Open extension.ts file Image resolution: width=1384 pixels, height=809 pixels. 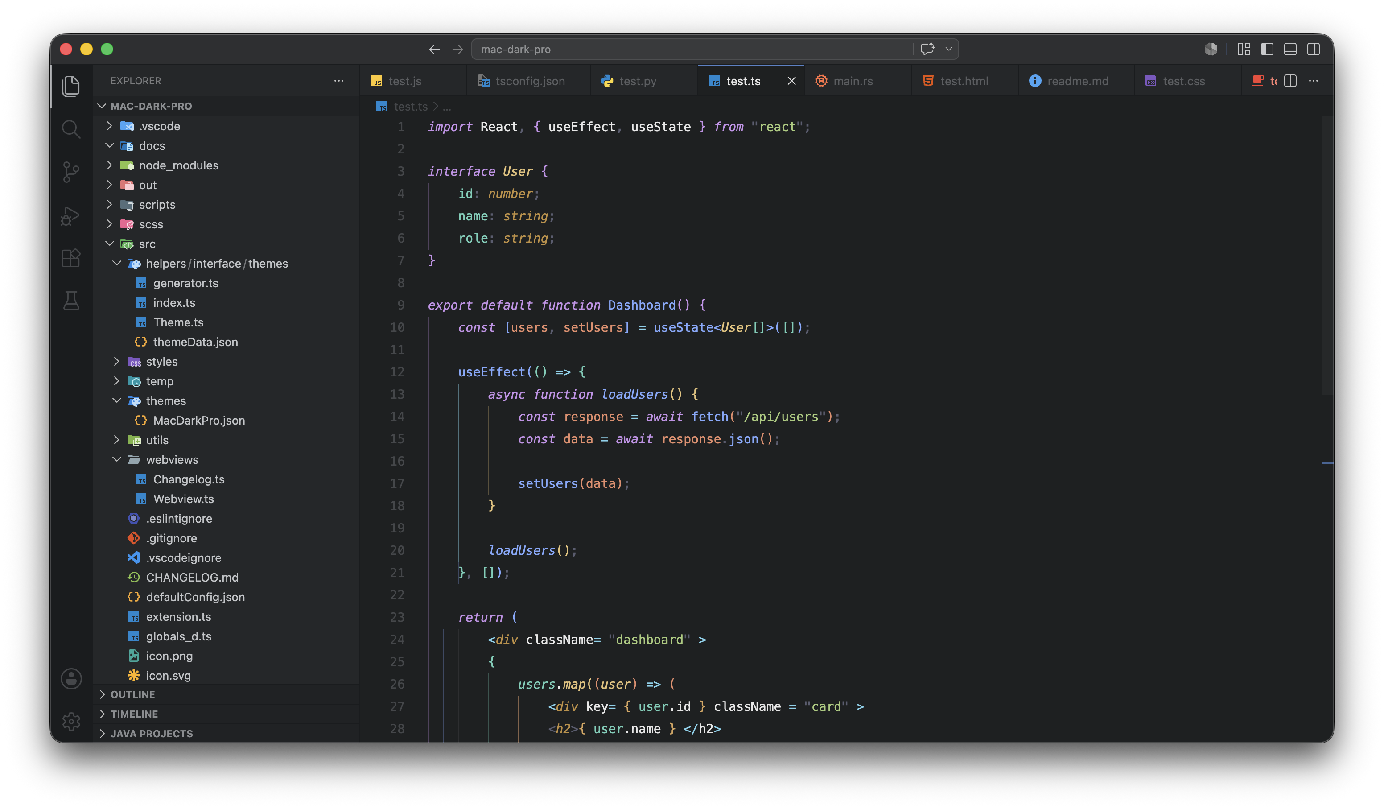[226, 616]
